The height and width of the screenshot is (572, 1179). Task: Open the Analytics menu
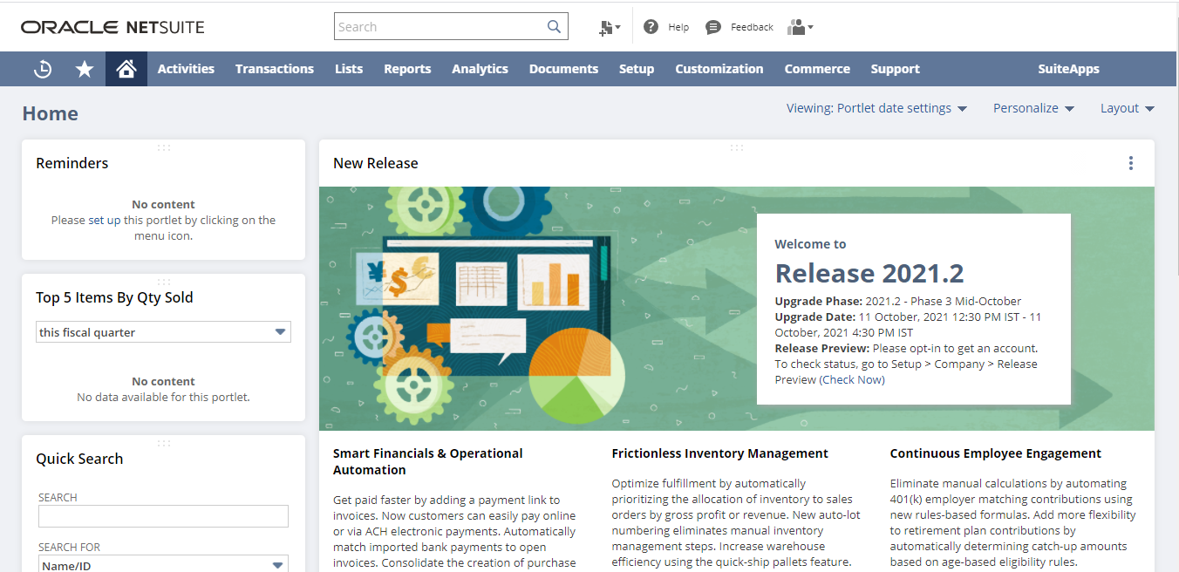click(x=480, y=69)
